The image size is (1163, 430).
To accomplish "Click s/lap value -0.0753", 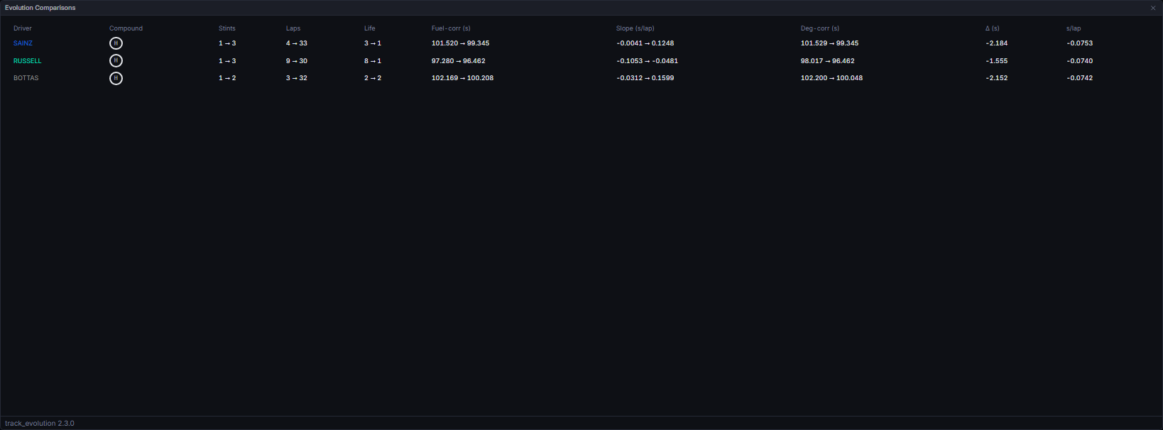I will (1080, 43).
